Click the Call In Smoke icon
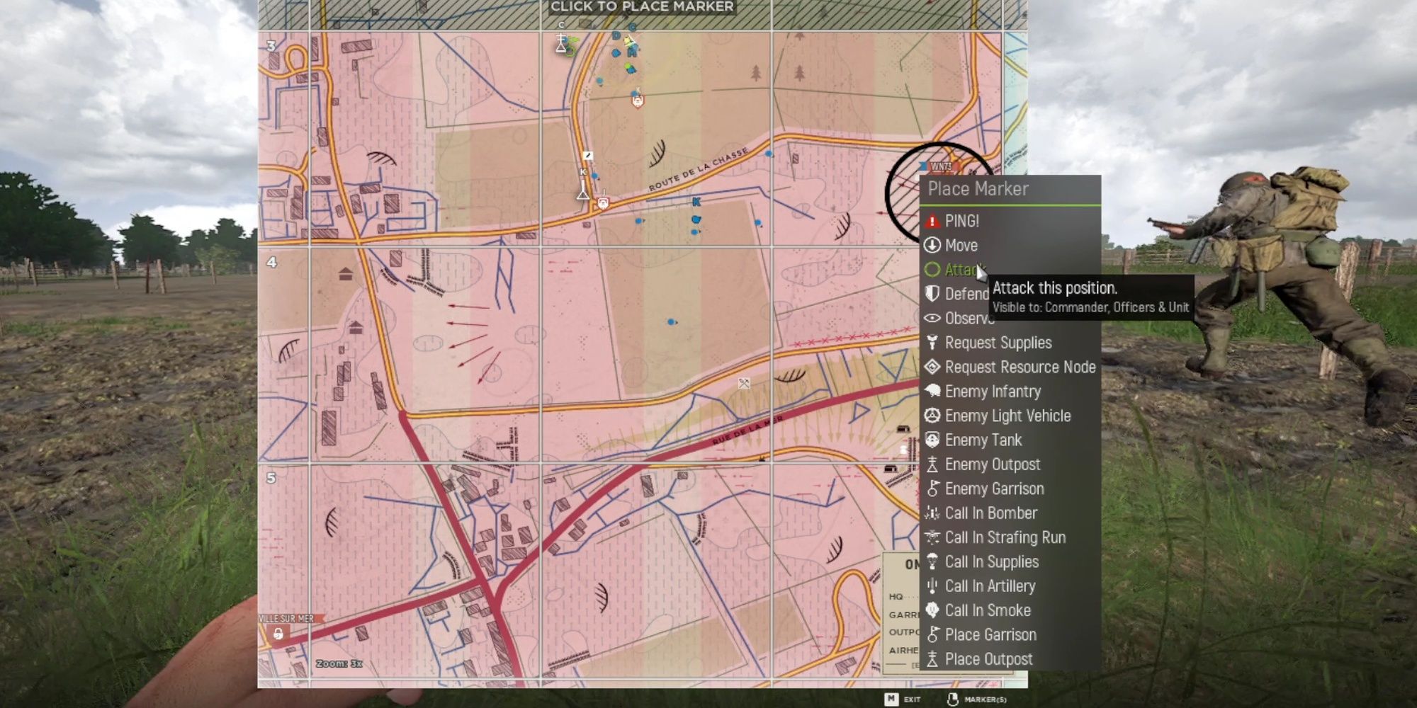The height and width of the screenshot is (708, 1417). coord(932,610)
